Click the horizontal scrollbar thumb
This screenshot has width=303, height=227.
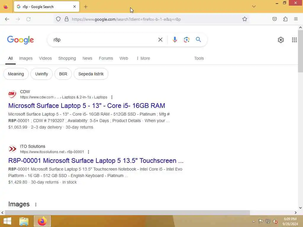coord(127,213)
